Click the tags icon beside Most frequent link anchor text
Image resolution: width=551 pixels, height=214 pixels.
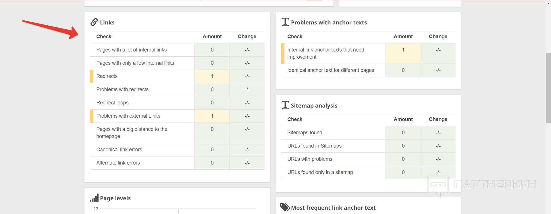click(285, 207)
